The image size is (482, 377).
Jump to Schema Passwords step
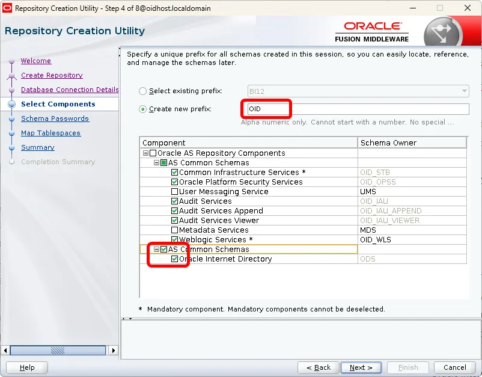pyautogui.click(x=55, y=118)
